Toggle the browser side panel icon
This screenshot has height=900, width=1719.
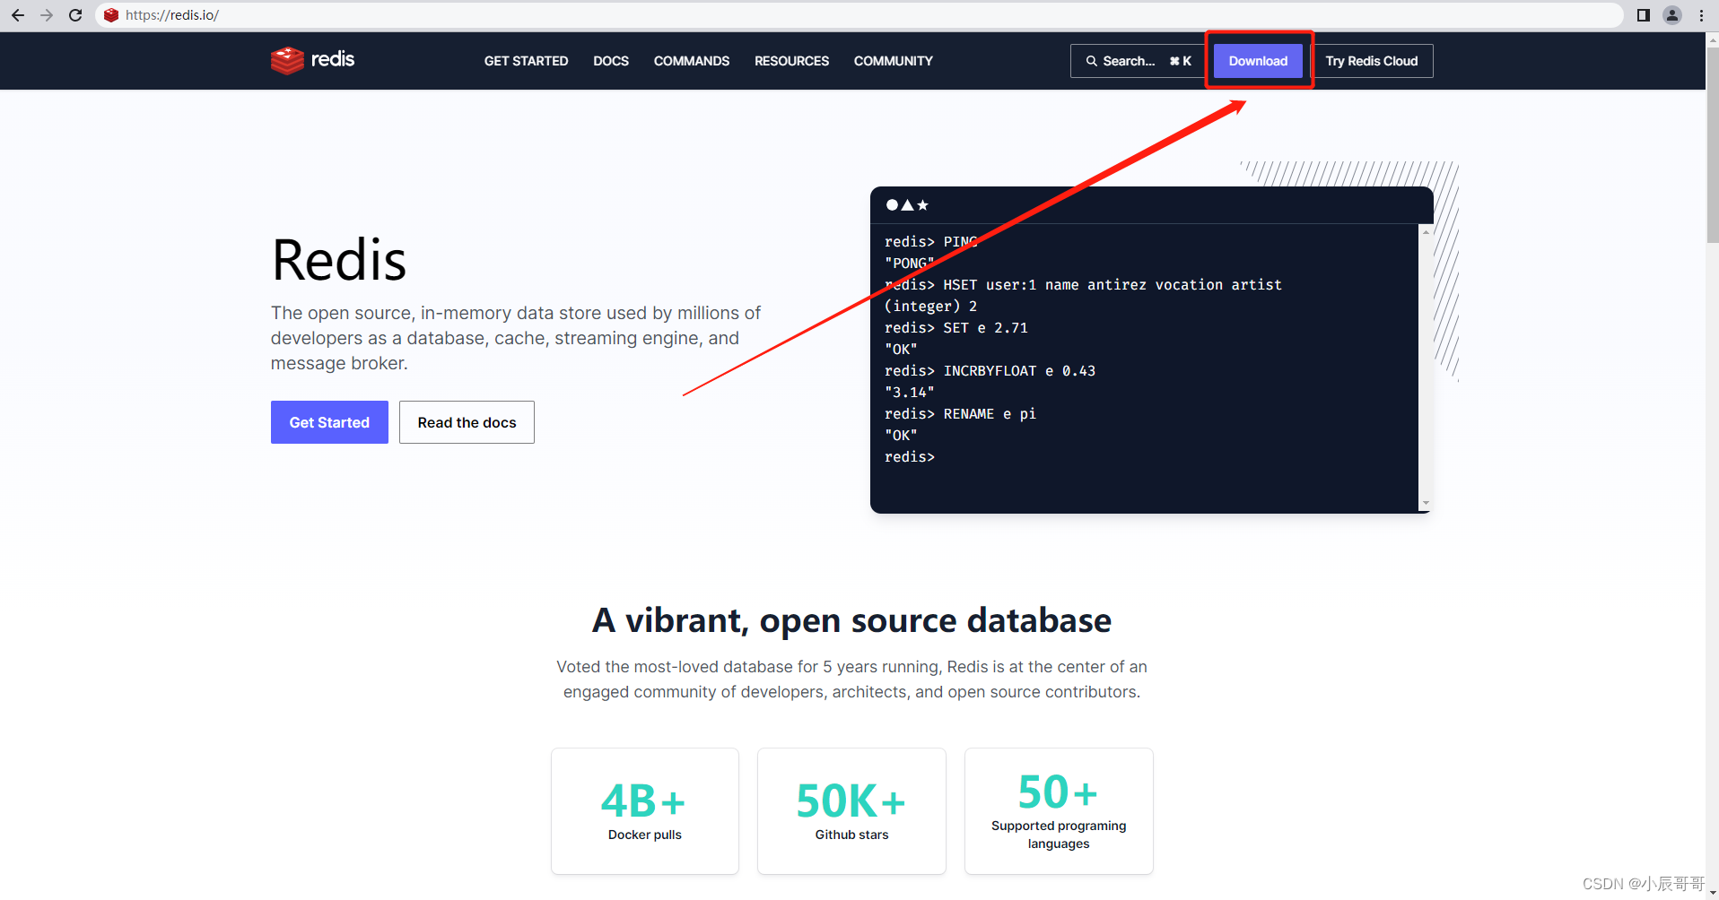[x=1644, y=15]
